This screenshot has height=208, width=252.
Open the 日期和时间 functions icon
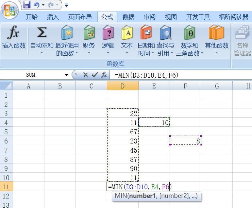[x=146, y=32]
